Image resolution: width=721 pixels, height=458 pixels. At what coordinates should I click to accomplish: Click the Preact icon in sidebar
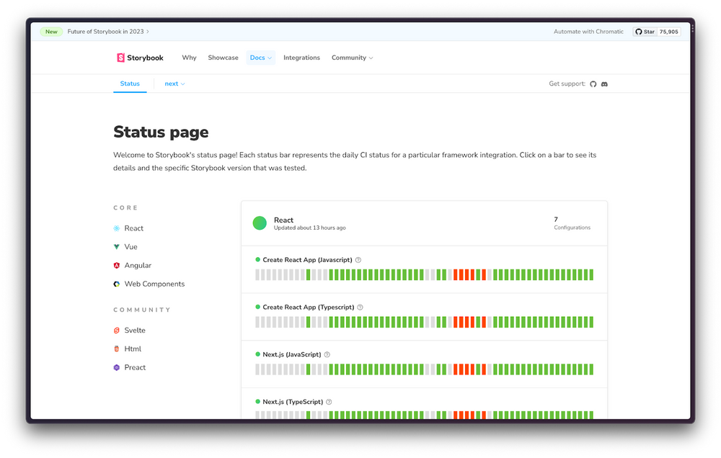(x=117, y=368)
